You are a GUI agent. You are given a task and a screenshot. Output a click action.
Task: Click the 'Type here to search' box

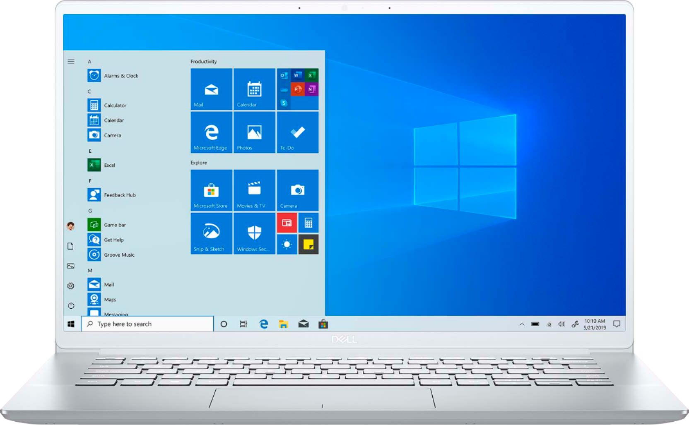click(147, 324)
